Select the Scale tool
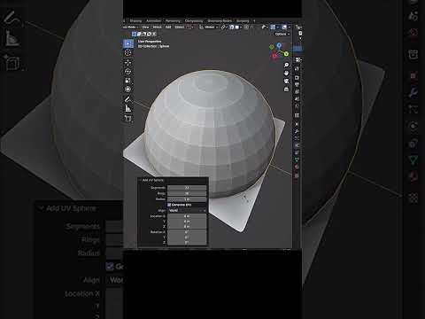 [127, 81]
